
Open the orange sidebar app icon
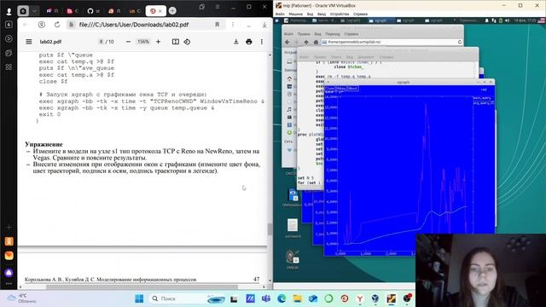[x=9, y=241]
